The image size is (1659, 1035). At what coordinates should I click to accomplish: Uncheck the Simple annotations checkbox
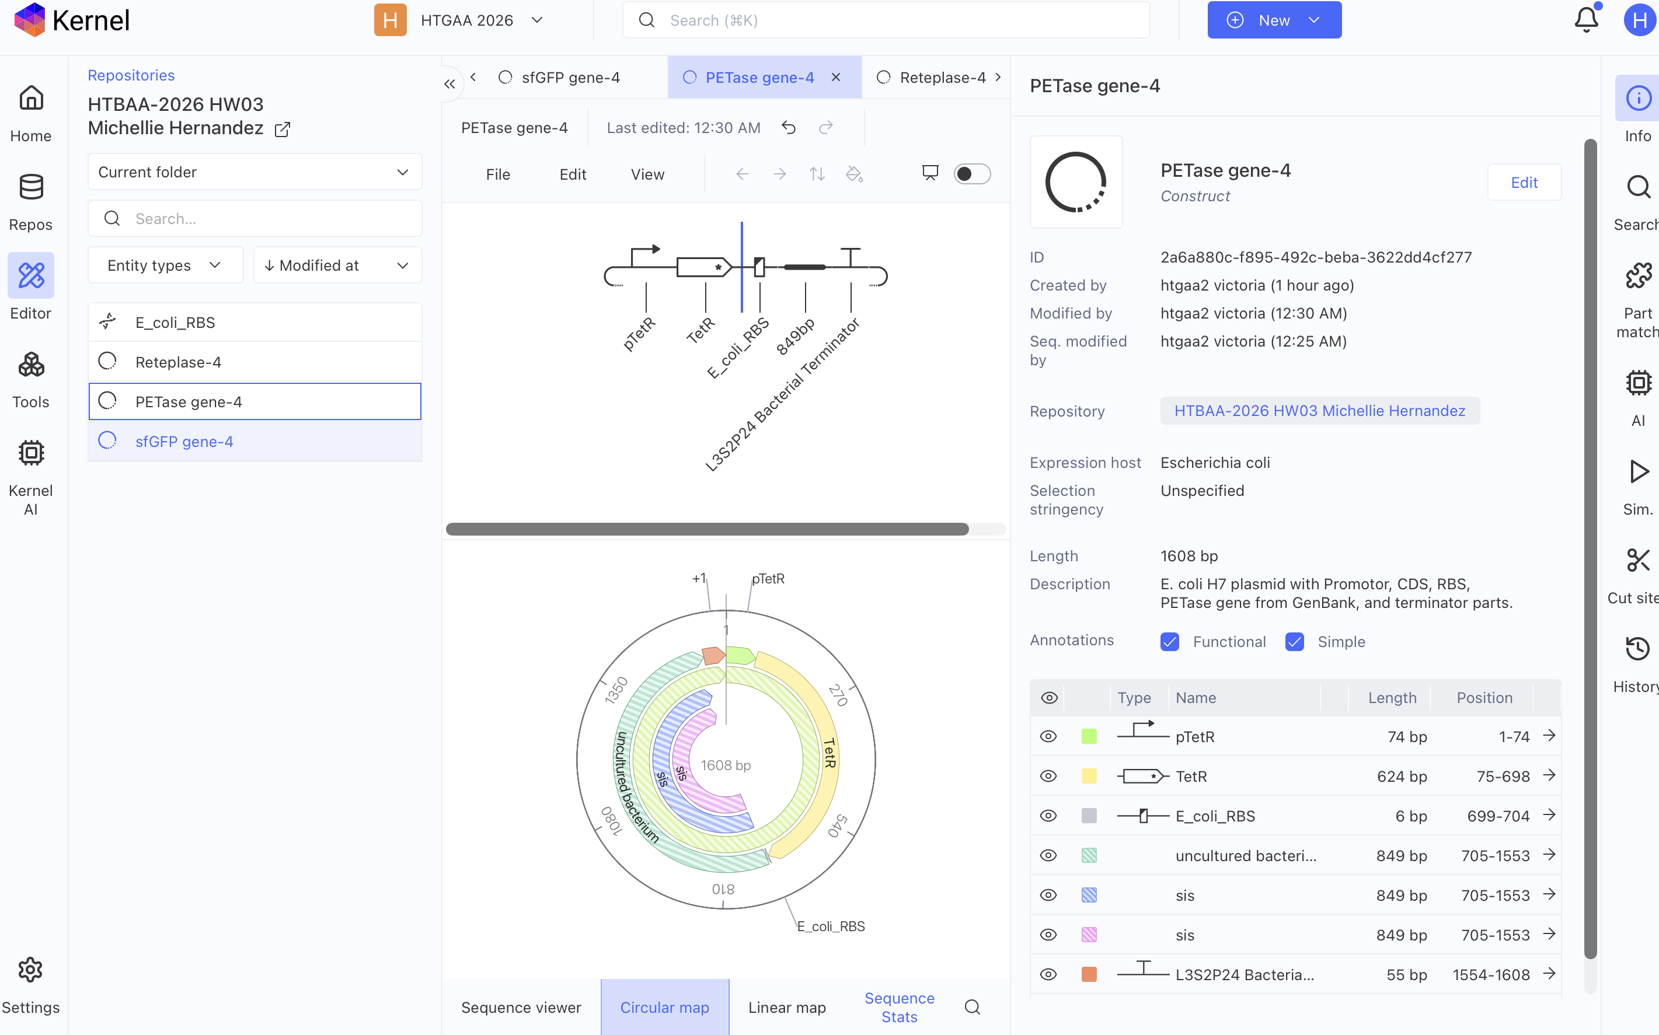click(x=1294, y=641)
